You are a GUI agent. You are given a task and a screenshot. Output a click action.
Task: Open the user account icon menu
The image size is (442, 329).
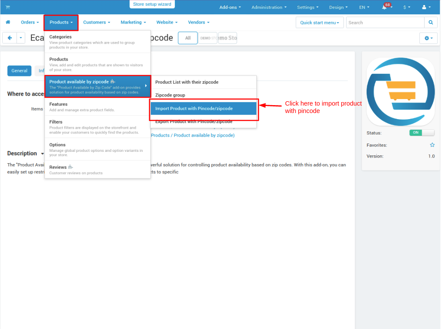[426, 7]
